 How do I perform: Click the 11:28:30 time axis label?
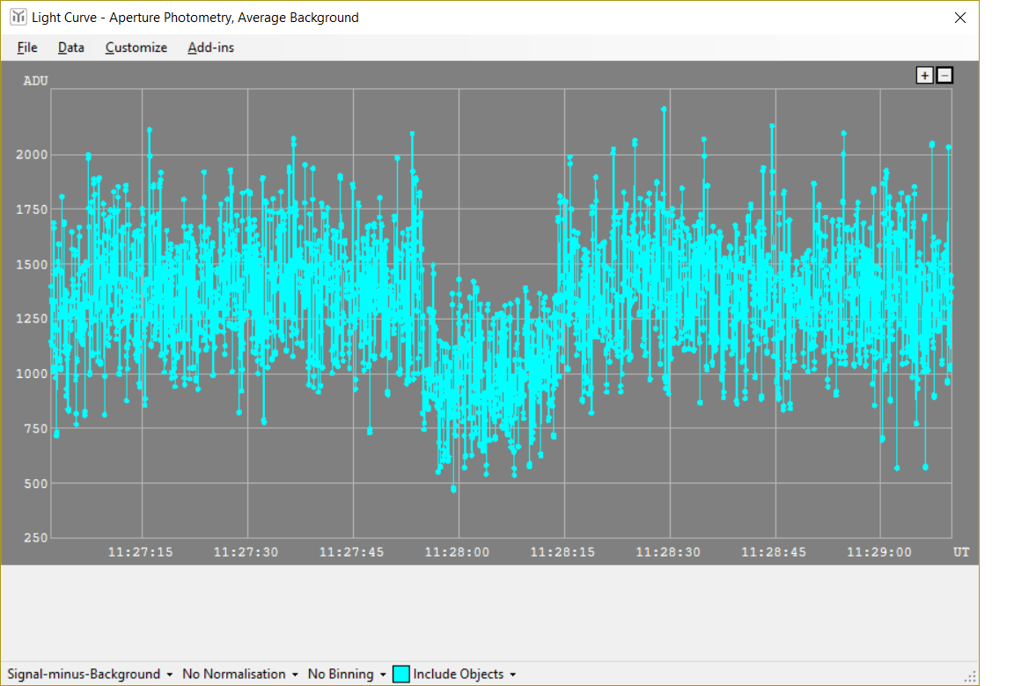[668, 552]
